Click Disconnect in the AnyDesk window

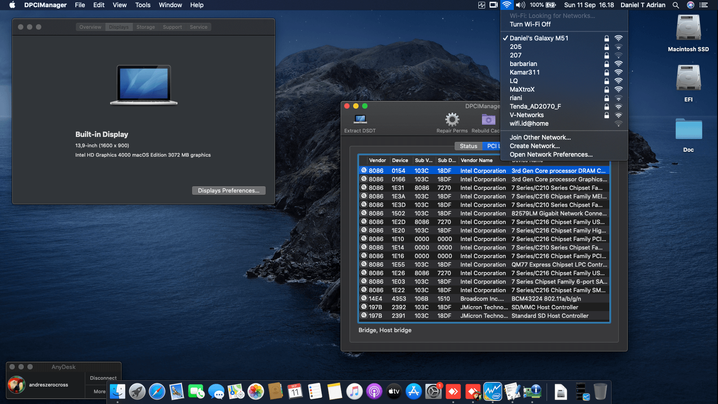103,378
